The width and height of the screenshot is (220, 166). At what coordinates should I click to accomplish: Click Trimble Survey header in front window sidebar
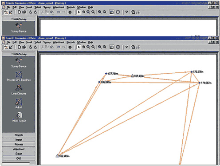tap(19, 54)
